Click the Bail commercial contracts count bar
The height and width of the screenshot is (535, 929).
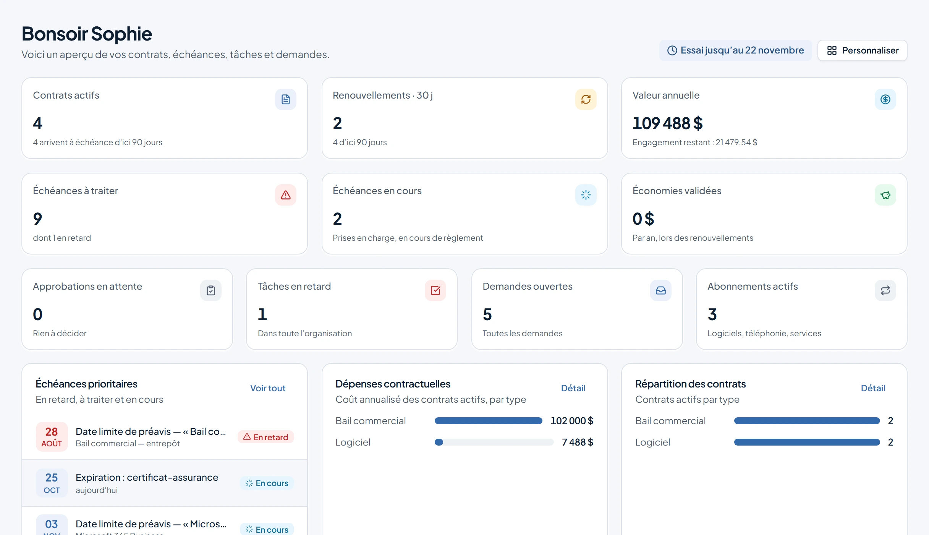coord(807,421)
